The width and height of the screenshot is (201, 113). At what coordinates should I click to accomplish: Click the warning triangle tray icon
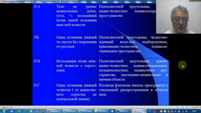pos(172,111)
